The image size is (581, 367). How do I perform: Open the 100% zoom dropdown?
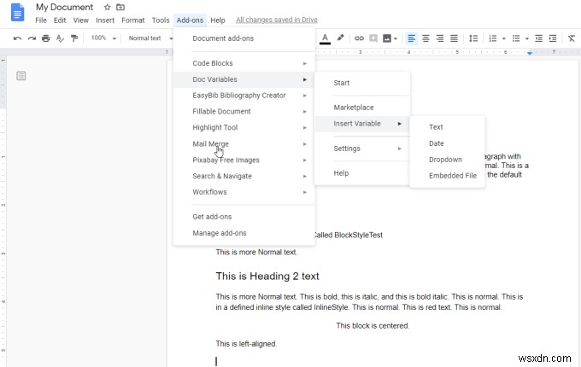click(103, 38)
